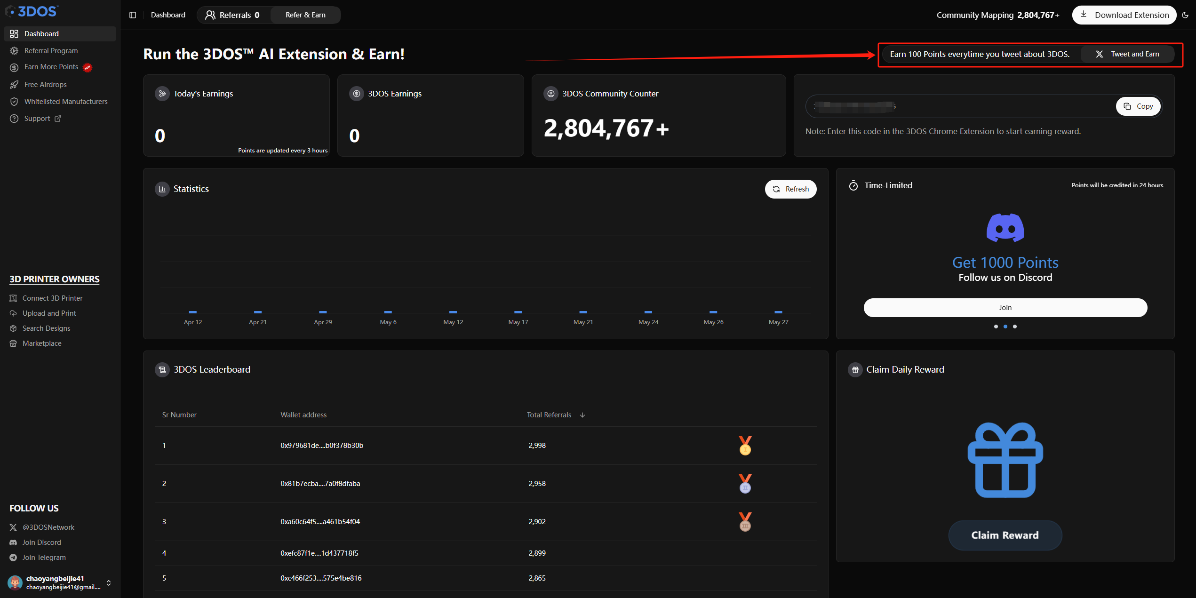This screenshot has height=598, width=1196.
Task: Select wallet 0xa60c64f5....a461b54f04
Action: pyautogui.click(x=320, y=522)
